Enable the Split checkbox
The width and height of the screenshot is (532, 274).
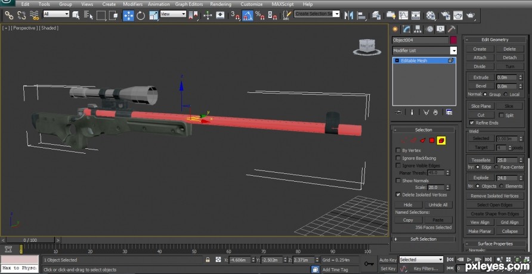(501, 115)
